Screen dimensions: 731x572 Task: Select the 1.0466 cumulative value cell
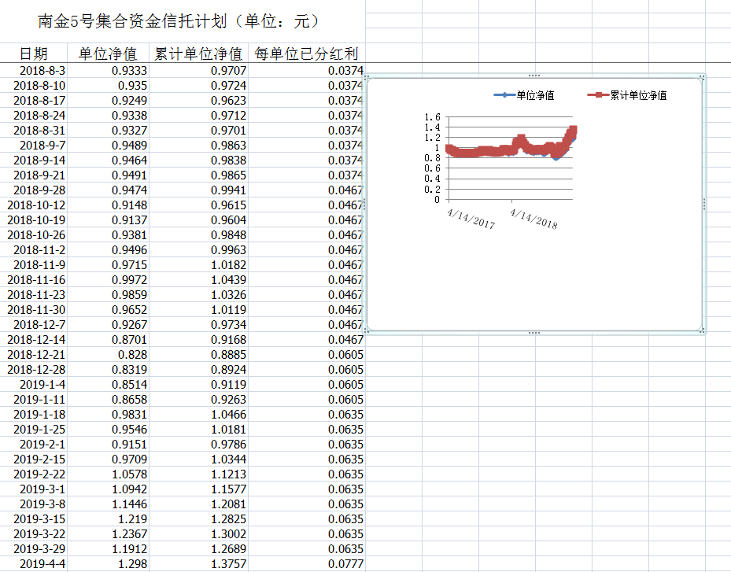point(198,414)
